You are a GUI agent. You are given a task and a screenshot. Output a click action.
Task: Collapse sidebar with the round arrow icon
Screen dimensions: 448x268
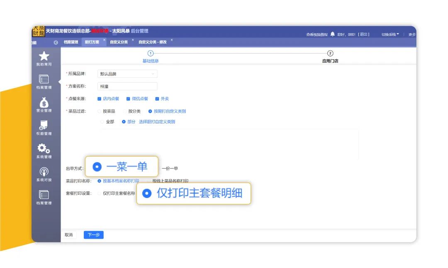coord(56,42)
